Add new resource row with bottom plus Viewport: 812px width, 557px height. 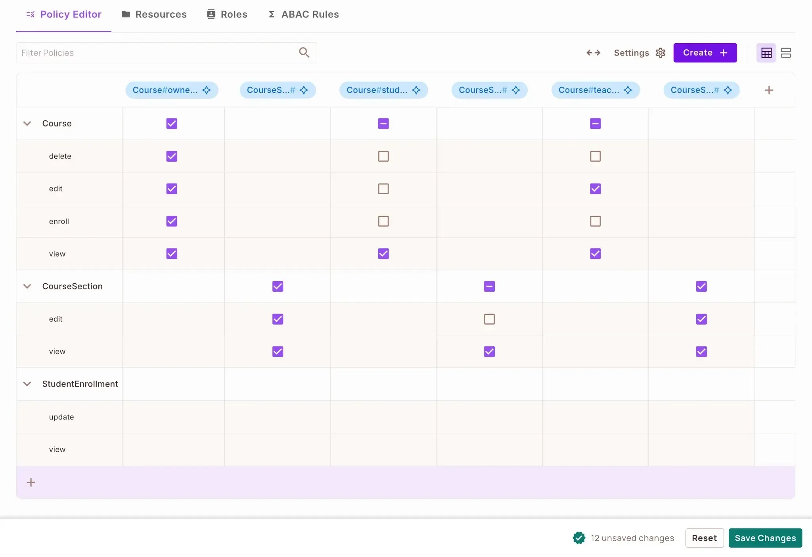tap(31, 482)
